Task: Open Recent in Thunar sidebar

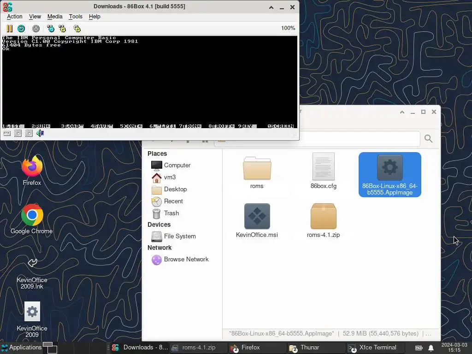Action: point(167,201)
